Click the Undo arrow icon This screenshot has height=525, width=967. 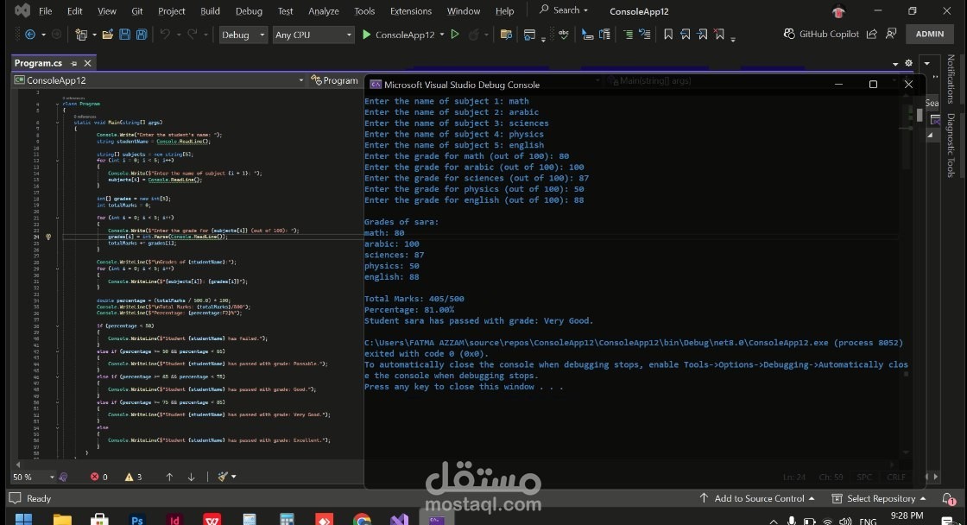click(x=165, y=35)
